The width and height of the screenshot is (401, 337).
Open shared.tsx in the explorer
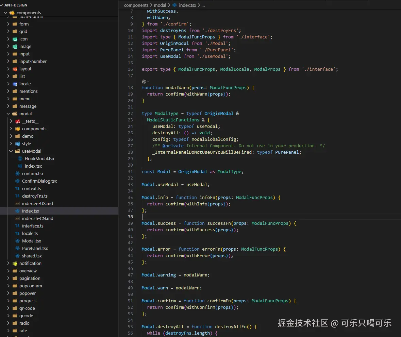tap(32, 256)
